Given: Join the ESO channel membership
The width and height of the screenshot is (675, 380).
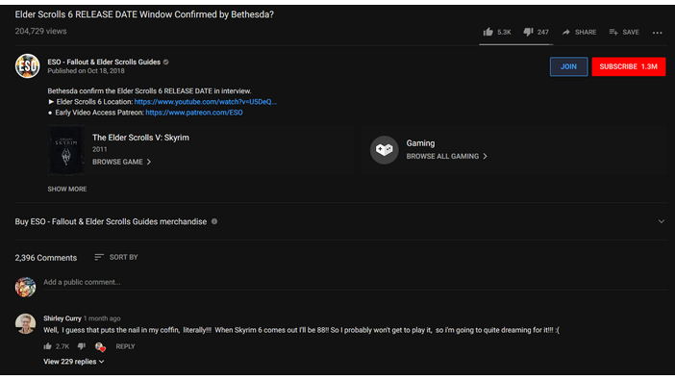Looking at the screenshot, I should click(568, 66).
